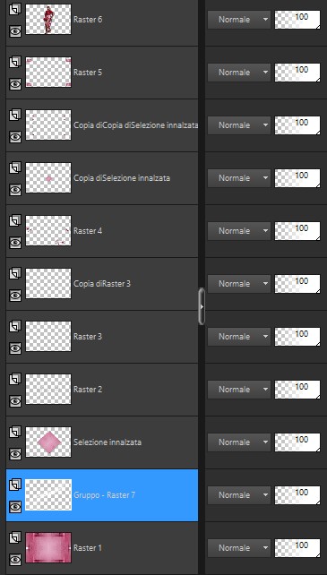Click the layer type icon of Raster 5
The height and width of the screenshot is (575, 327).
click(14, 62)
